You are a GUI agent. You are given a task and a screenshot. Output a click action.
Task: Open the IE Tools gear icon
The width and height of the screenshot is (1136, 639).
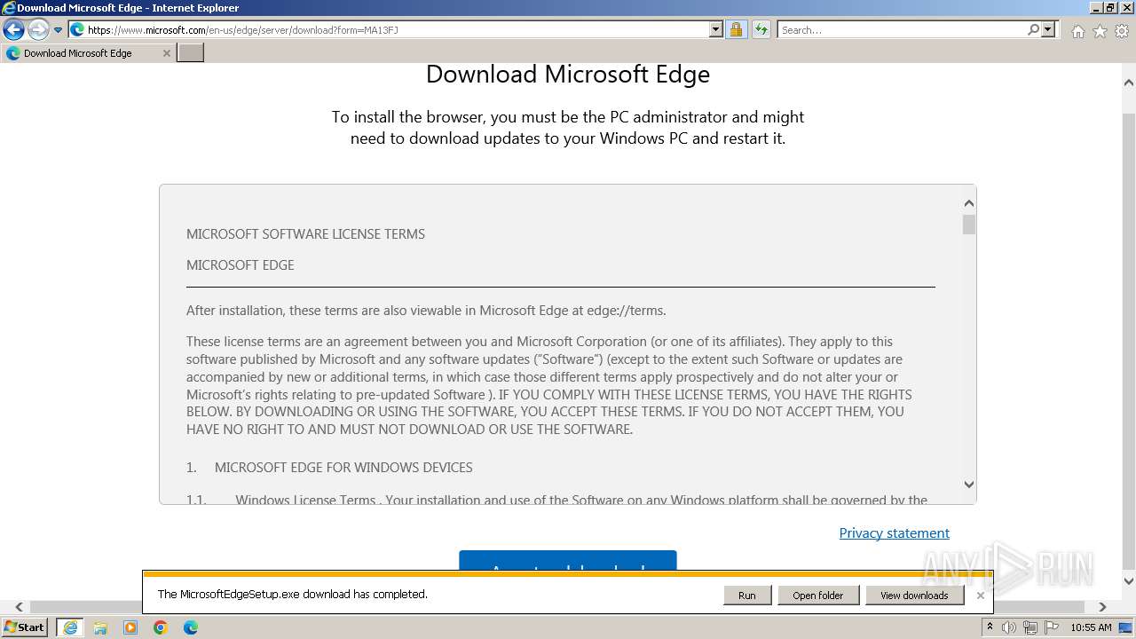(1122, 31)
